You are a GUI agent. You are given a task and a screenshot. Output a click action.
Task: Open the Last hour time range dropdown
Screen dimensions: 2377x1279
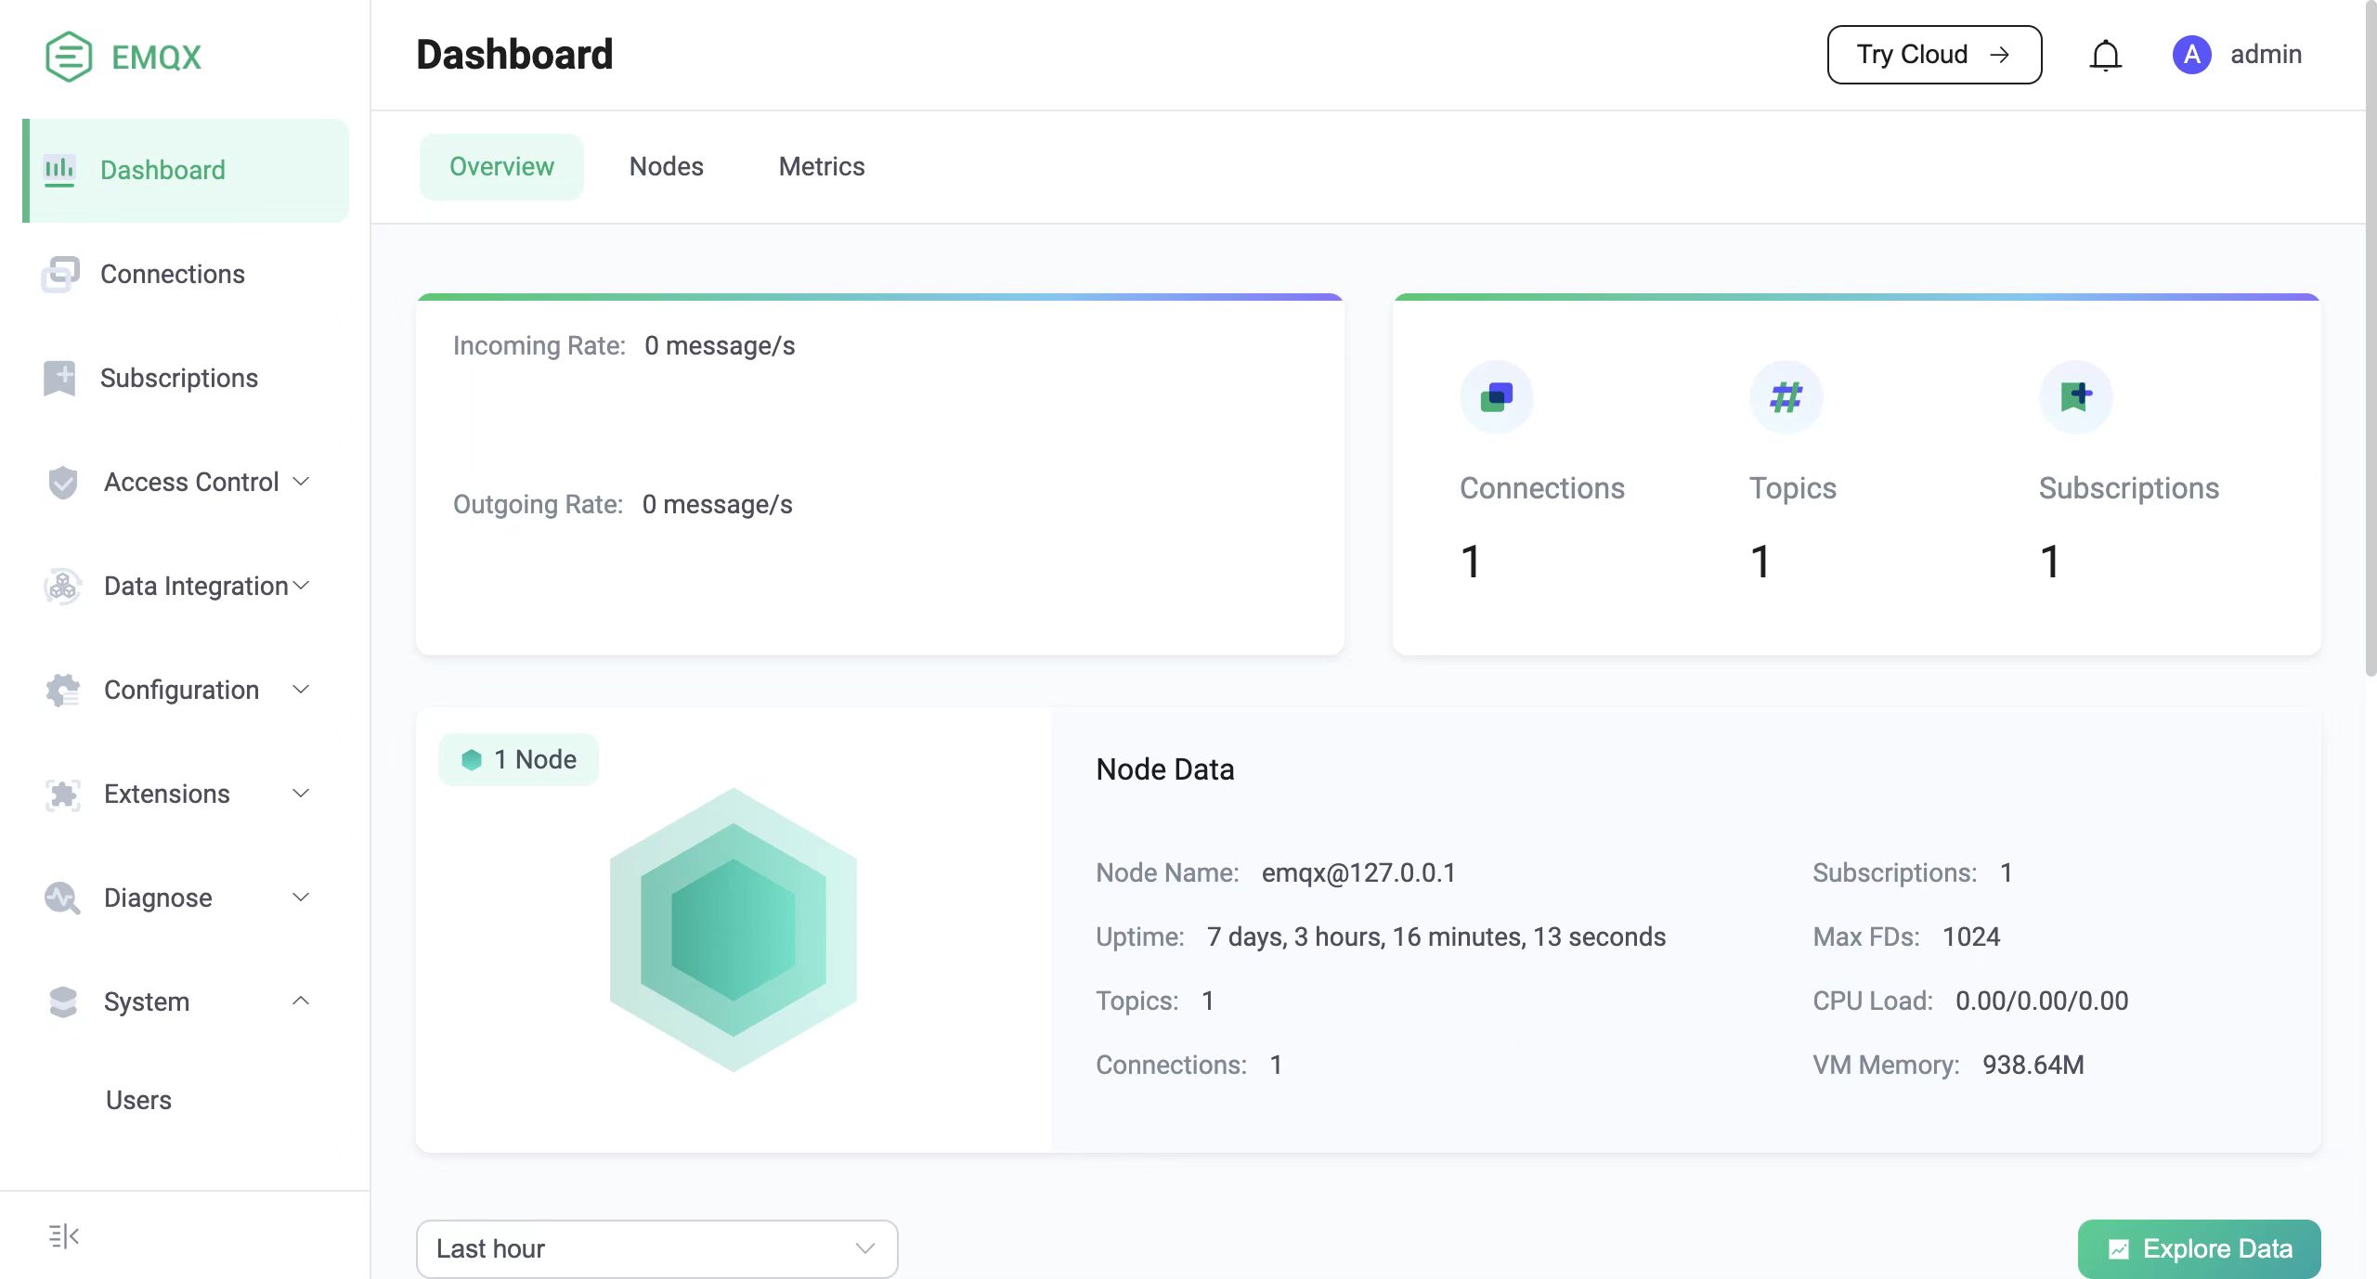click(656, 1248)
